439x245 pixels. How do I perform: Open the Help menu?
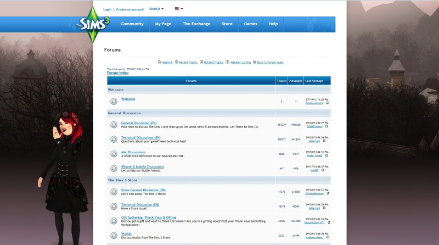[x=273, y=24]
